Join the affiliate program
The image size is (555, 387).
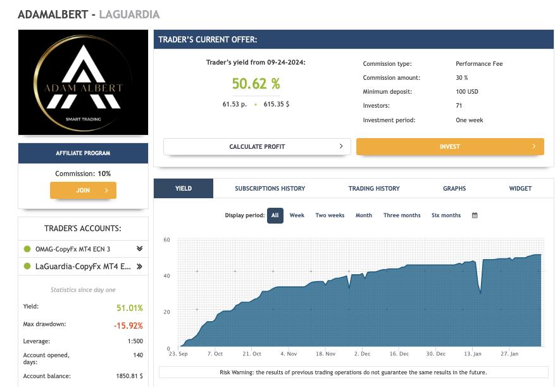pyautogui.click(x=83, y=190)
